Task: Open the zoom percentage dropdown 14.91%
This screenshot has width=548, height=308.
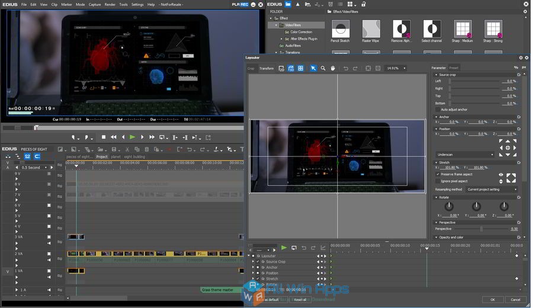Action: [x=405, y=68]
